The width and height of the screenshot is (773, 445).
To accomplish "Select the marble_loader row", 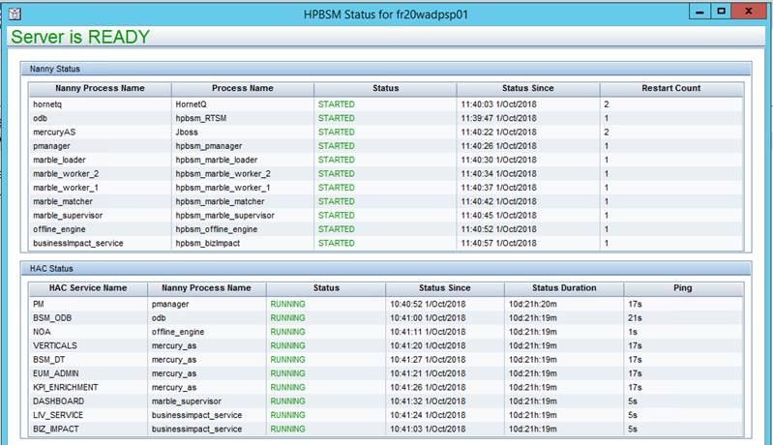I will 386,160.
